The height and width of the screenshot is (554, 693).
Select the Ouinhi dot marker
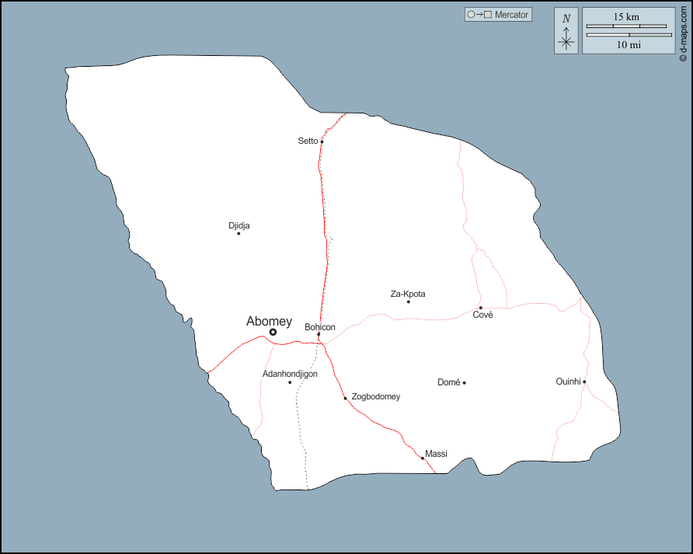(x=584, y=382)
